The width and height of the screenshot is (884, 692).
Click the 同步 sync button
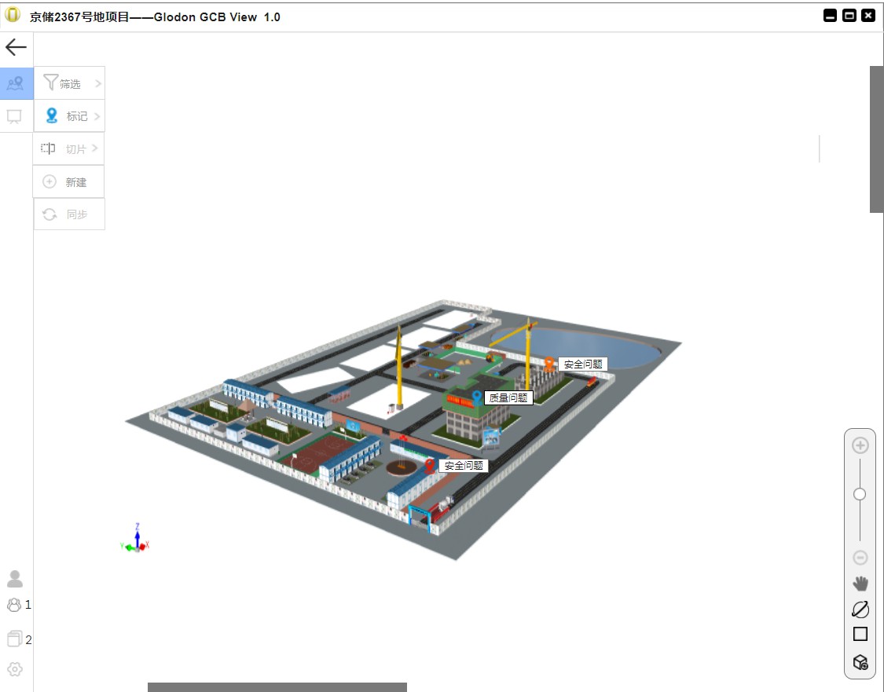pos(69,214)
